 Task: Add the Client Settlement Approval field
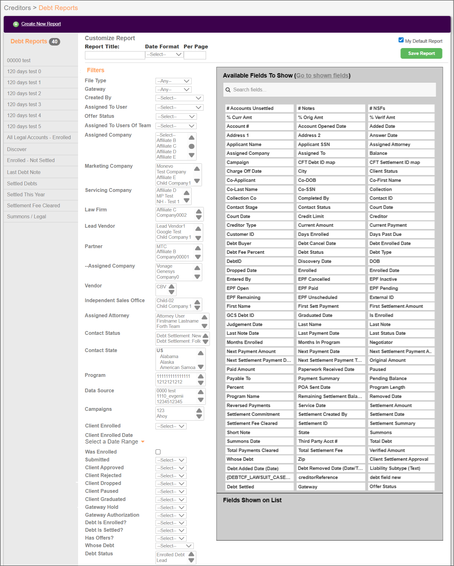tap(401, 459)
